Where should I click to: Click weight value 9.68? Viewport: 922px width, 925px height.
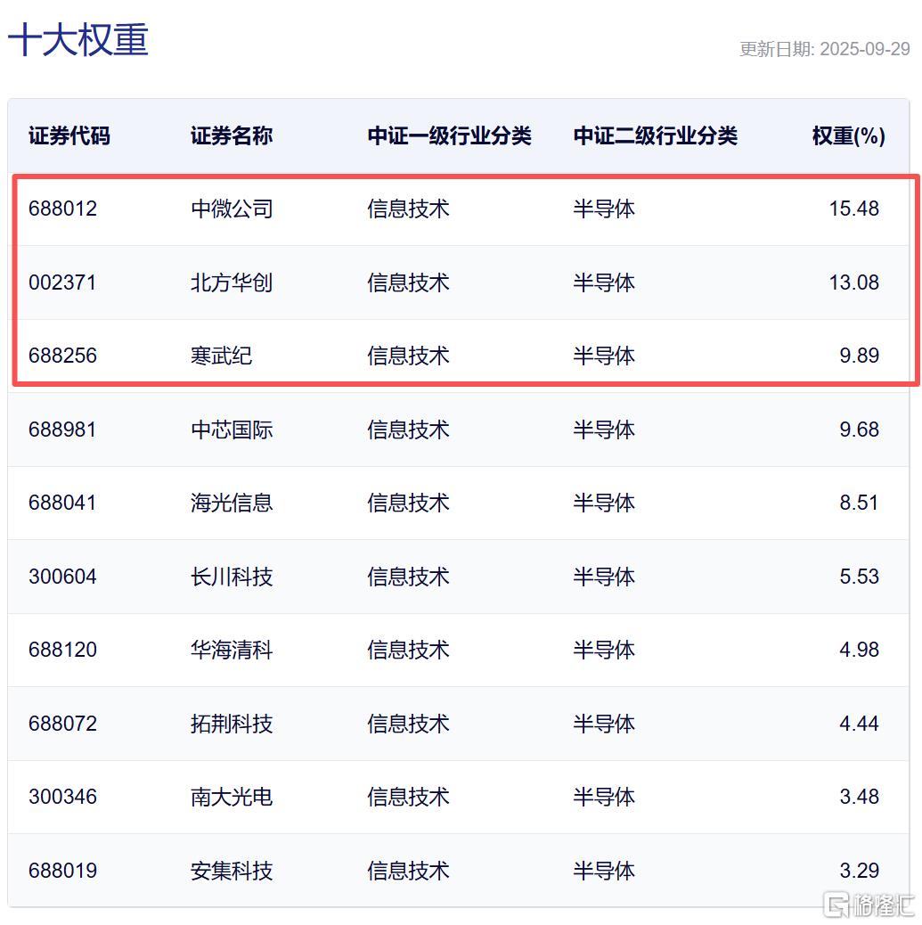(x=859, y=429)
